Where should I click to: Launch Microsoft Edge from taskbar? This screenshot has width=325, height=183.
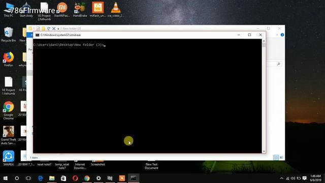(40, 178)
